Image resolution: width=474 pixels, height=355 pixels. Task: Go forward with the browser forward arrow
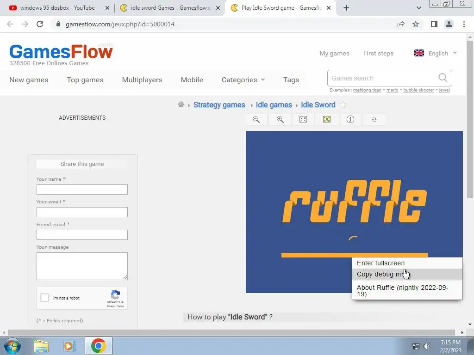(x=25, y=24)
